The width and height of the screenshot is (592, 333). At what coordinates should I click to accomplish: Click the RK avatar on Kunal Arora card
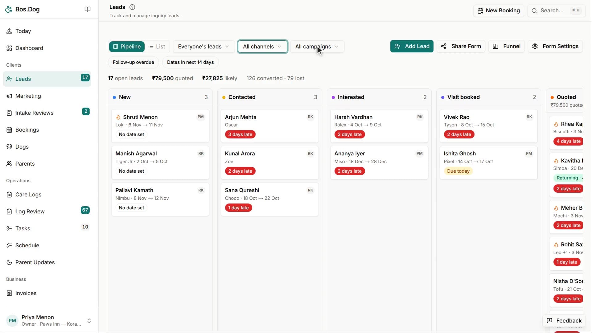tap(310, 154)
